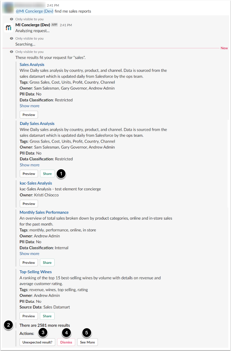
Task: Open the Sales Analysis report link
Action: pos(32,65)
